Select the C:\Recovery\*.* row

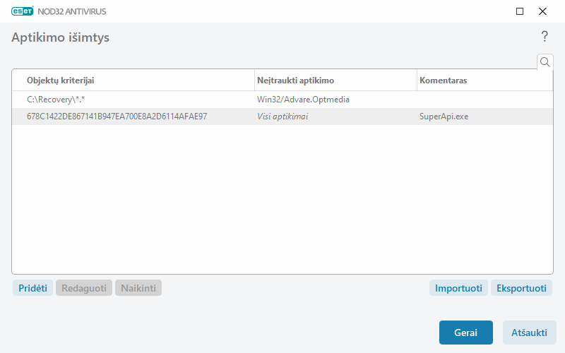tap(282, 100)
